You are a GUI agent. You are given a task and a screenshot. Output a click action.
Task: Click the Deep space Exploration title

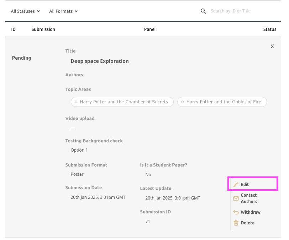100,61
